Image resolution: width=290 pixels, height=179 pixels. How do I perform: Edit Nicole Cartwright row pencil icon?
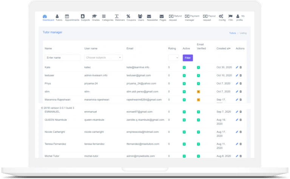[x=237, y=132]
